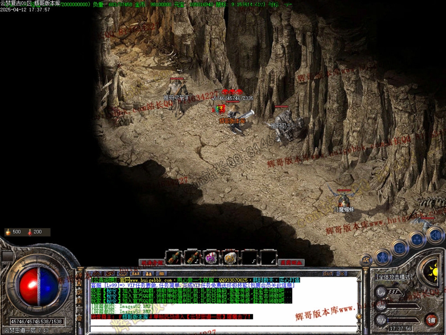The image size is (446, 335).
Task: Click the chat line Images53.BMP
Action: tap(122, 312)
